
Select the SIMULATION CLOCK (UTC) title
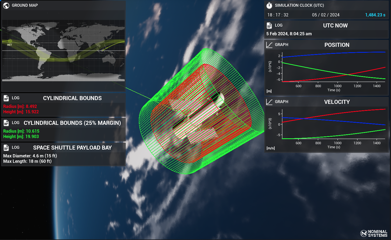click(x=299, y=5)
